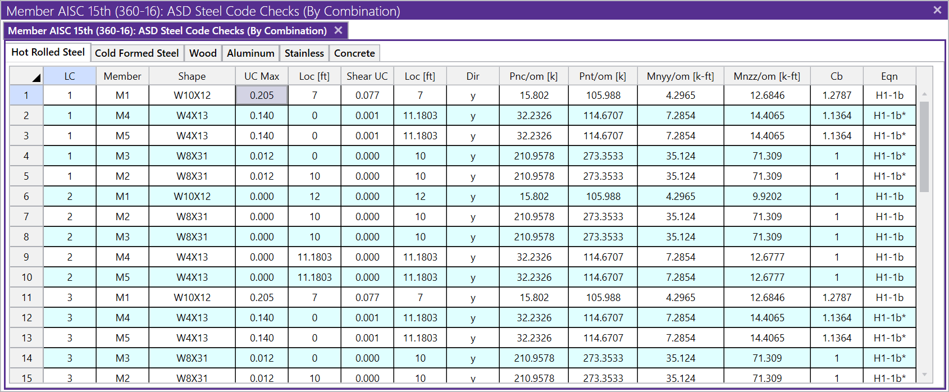
Task: Click Member cell M2 in row 5
Action: pos(122,176)
